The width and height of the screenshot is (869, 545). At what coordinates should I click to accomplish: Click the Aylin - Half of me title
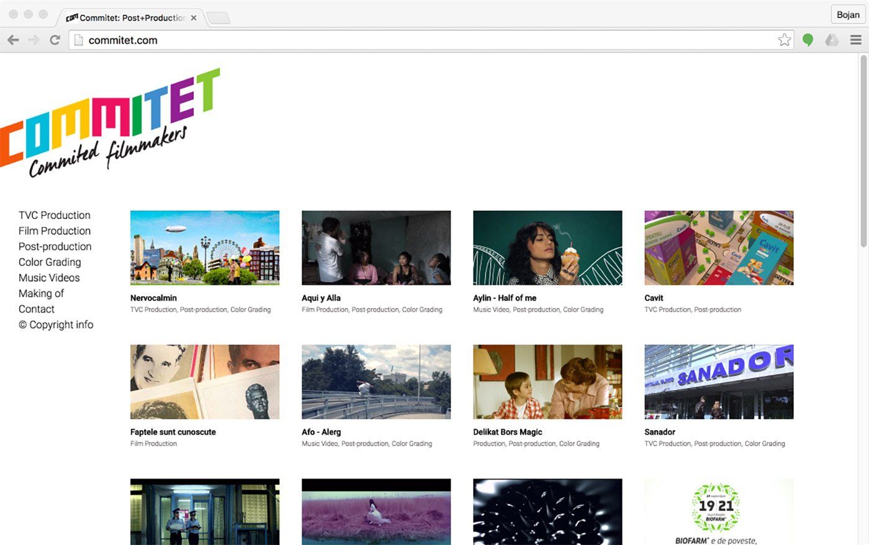pos(505,298)
